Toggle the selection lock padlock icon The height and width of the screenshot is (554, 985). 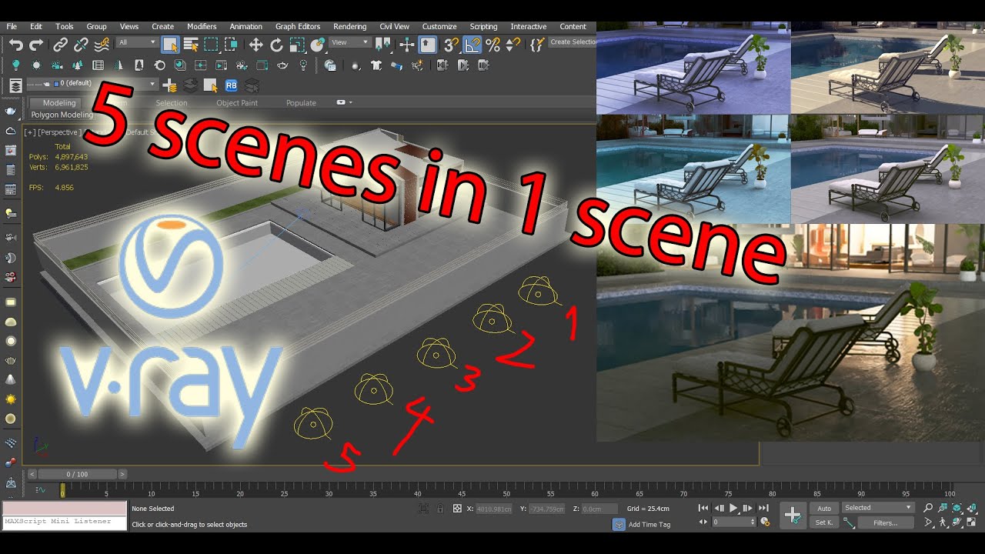[440, 509]
